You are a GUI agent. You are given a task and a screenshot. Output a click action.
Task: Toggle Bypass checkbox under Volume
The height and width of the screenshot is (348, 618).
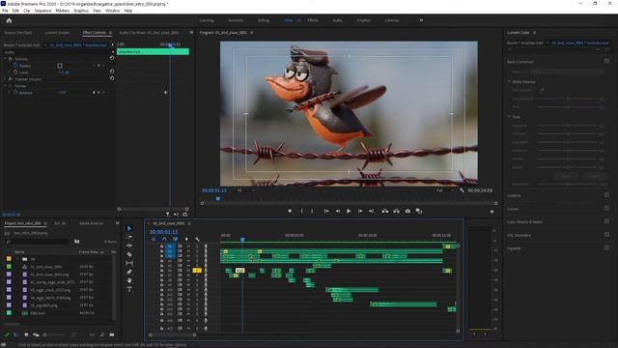coord(60,66)
